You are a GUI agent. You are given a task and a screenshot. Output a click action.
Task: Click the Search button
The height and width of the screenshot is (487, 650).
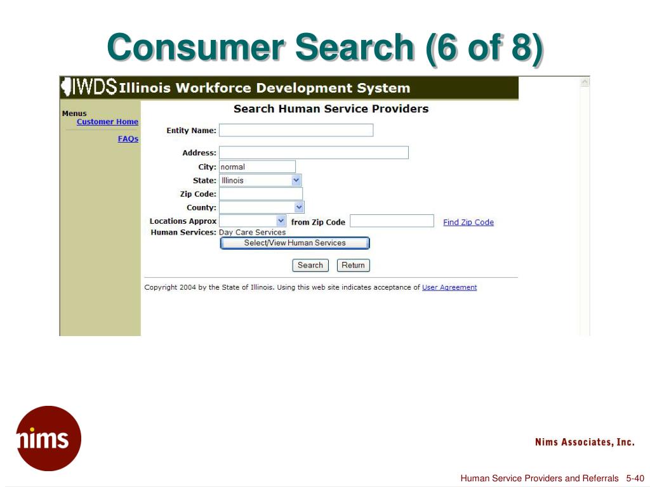pos(310,266)
